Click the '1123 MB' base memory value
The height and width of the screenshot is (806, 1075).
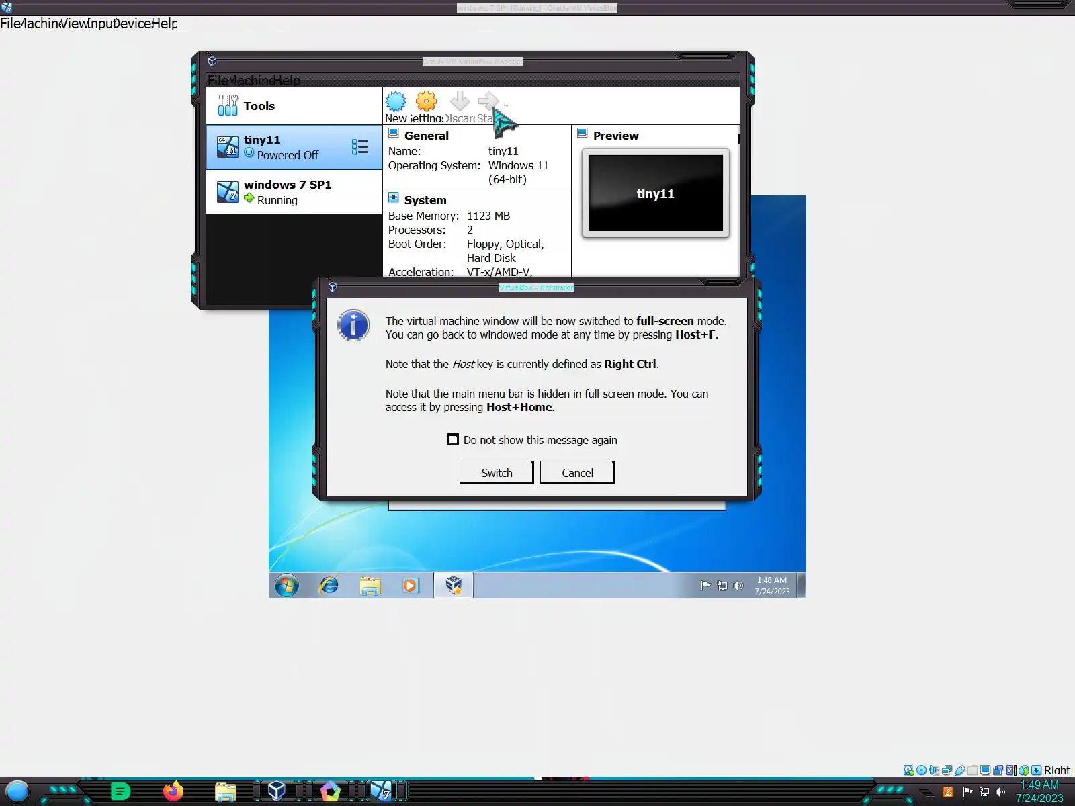tap(488, 216)
